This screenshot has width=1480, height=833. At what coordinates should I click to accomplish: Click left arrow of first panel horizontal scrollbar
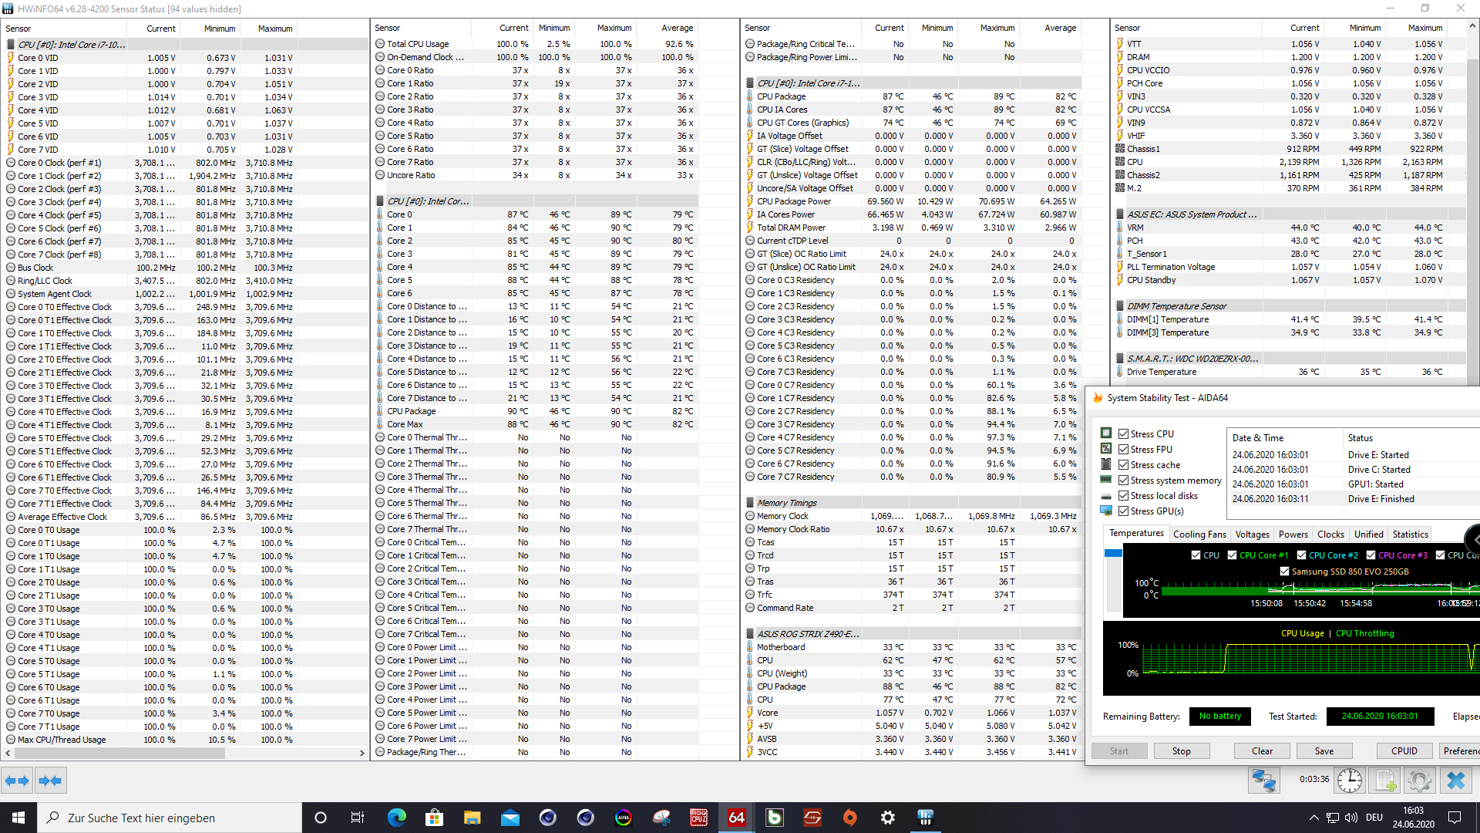8,753
